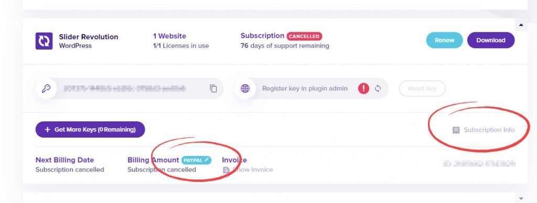Image resolution: width=537 pixels, height=203 pixels.
Task: Click the key icon beside the license
Action: click(46, 88)
